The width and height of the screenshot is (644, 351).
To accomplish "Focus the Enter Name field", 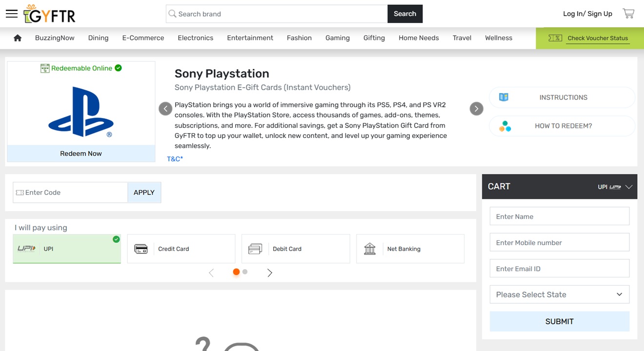I will click(560, 216).
